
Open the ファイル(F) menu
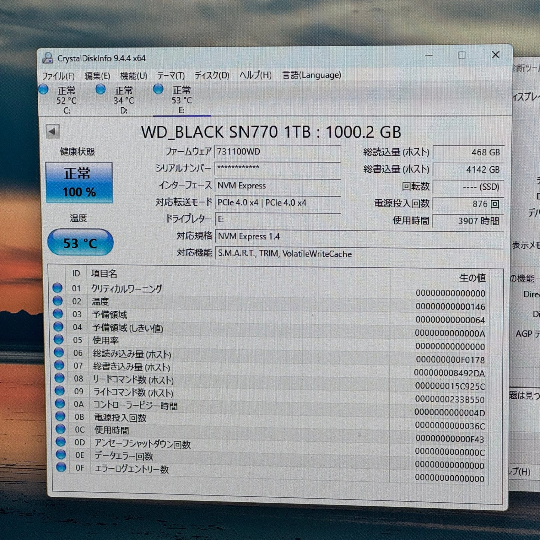(58, 76)
